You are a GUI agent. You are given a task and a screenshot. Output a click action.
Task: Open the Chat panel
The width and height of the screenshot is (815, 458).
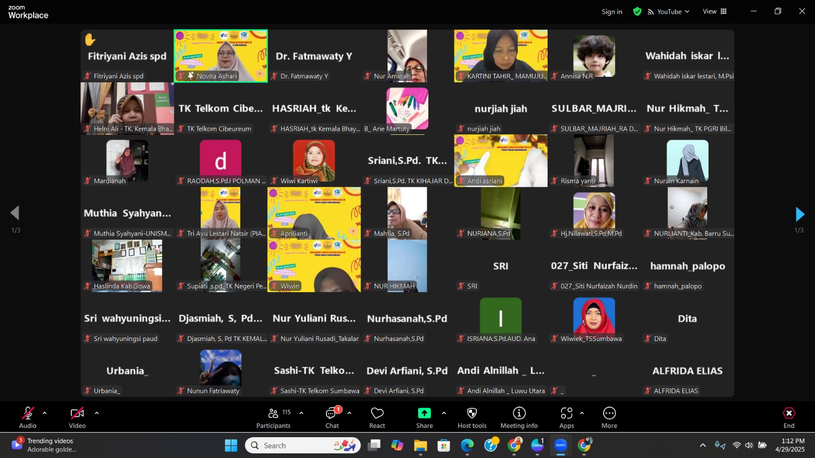332,417
